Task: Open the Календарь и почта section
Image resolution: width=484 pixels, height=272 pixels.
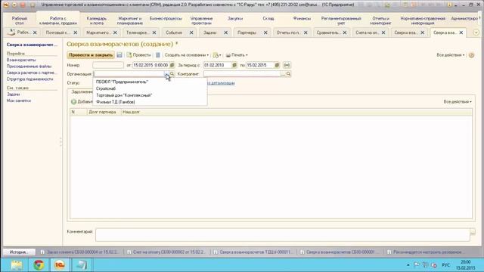Action: [97, 20]
